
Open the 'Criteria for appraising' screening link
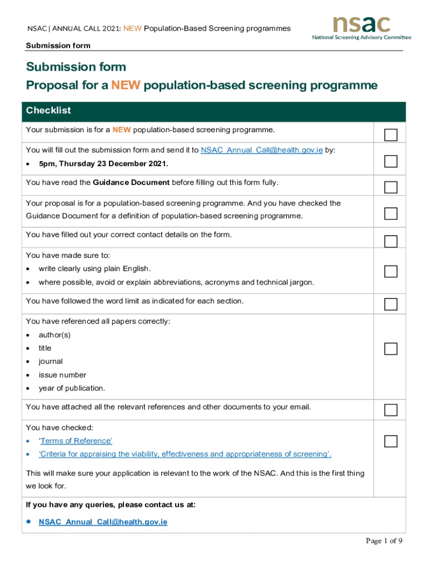(x=185, y=455)
